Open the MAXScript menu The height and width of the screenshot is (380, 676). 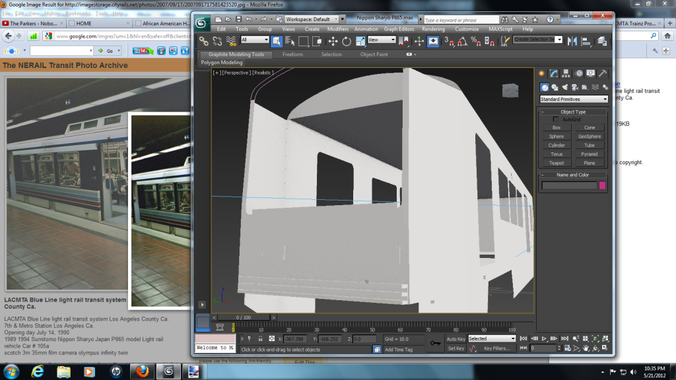point(500,29)
